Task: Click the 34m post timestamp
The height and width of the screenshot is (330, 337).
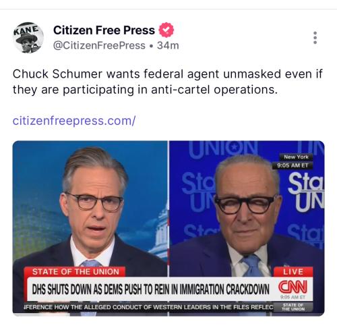Action: (168, 45)
